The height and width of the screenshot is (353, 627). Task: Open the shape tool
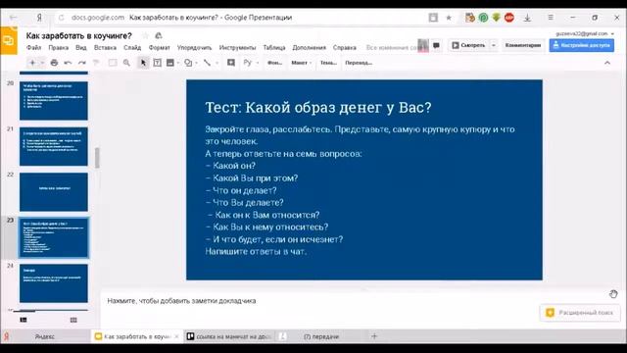[x=188, y=63]
